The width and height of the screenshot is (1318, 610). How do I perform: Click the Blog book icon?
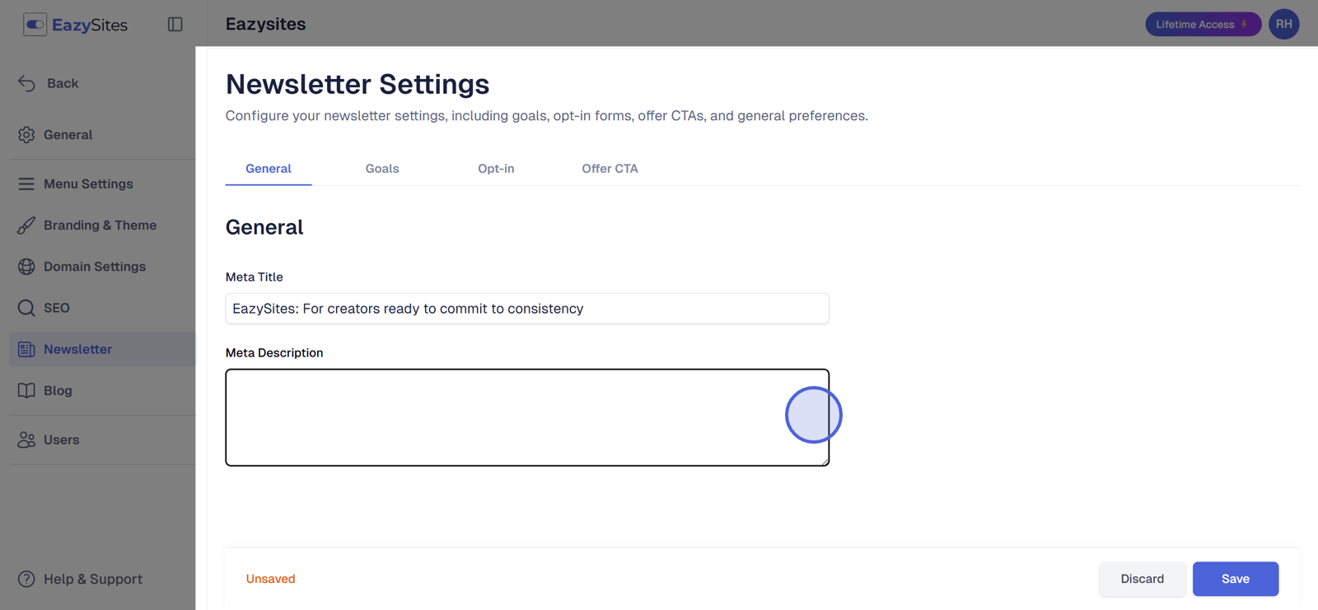(26, 390)
